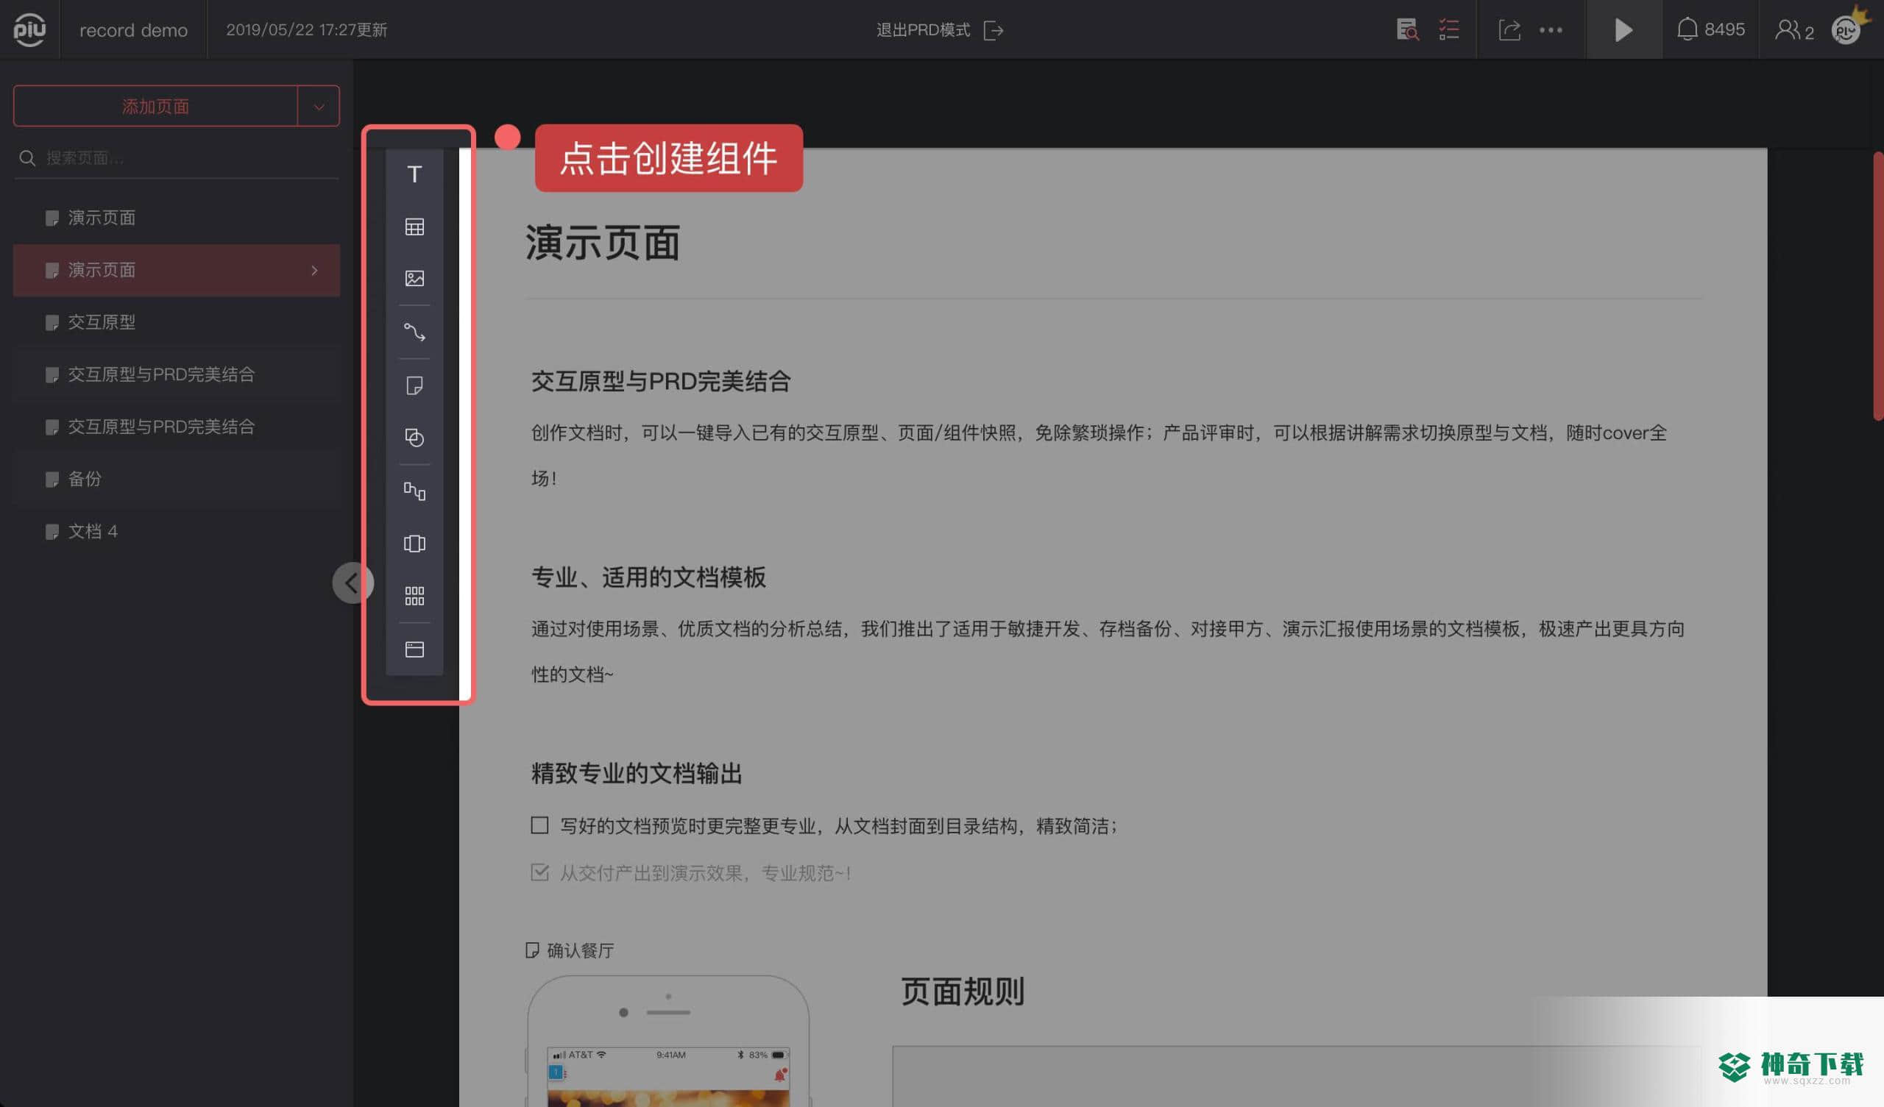
Task: Insert a flowchart component
Action: [414, 491]
